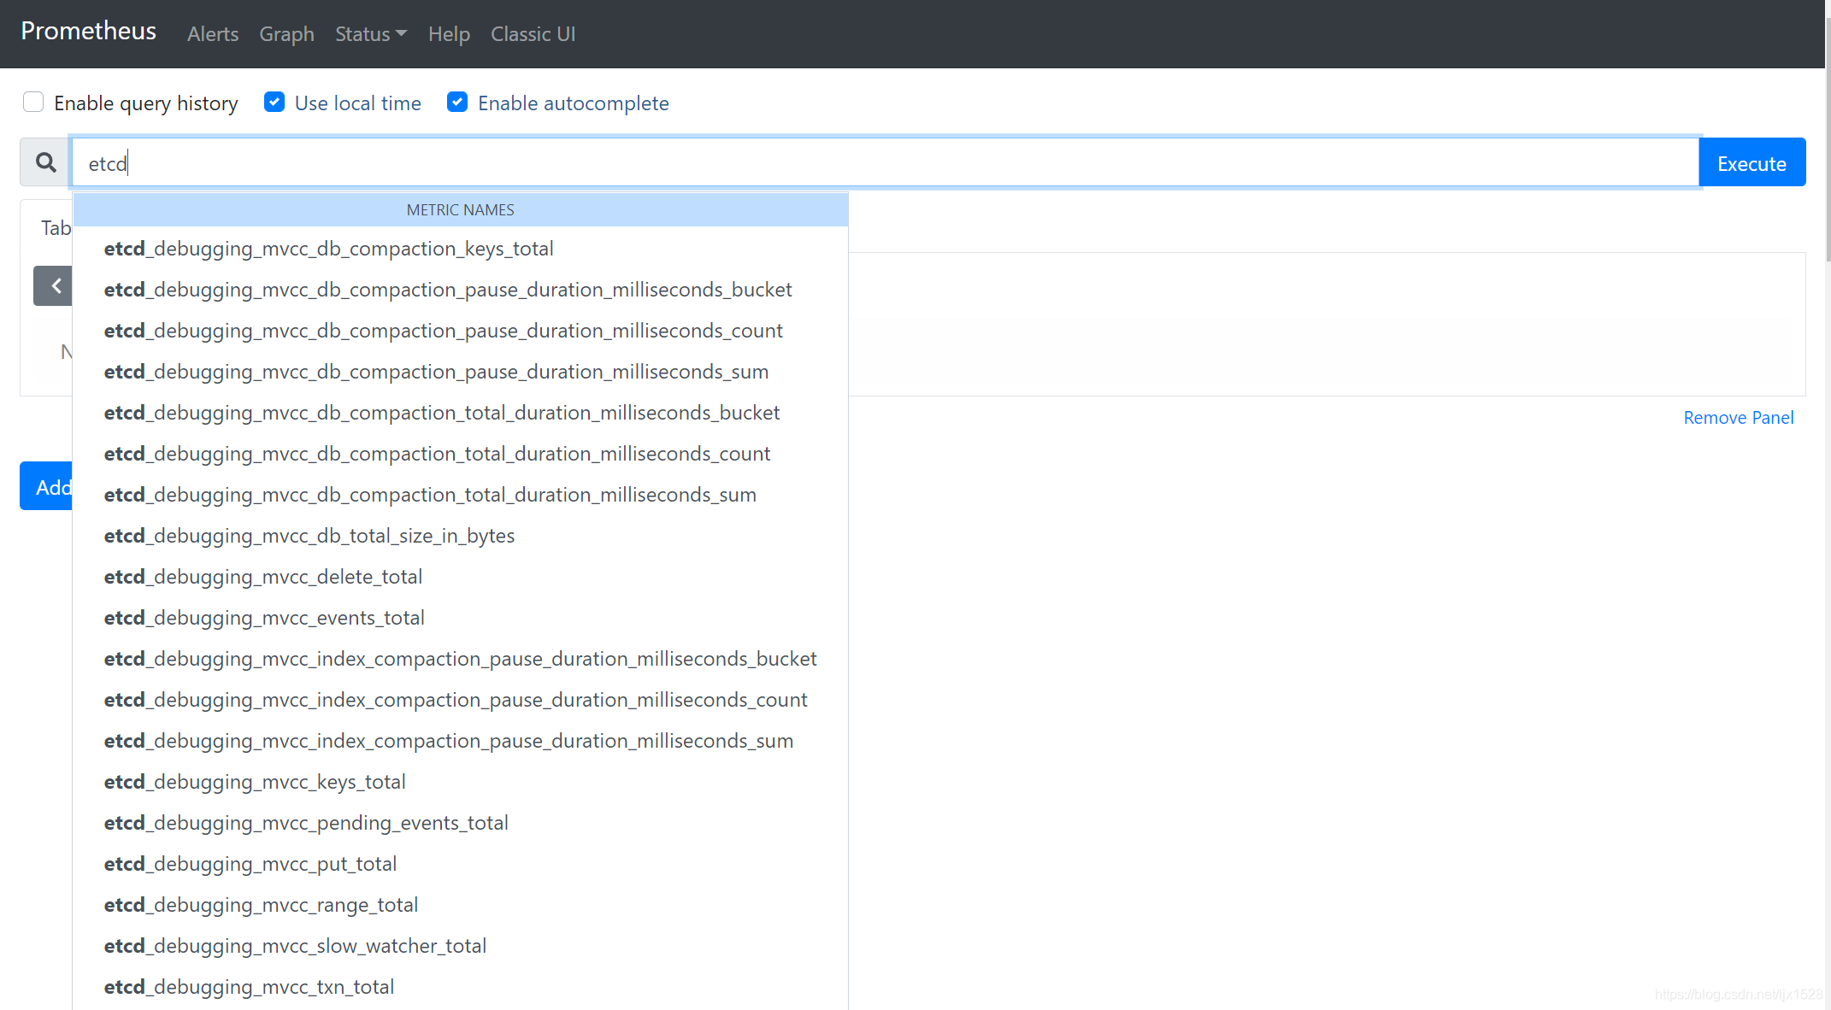Open the Alerts page
The width and height of the screenshot is (1831, 1010).
pyautogui.click(x=213, y=34)
